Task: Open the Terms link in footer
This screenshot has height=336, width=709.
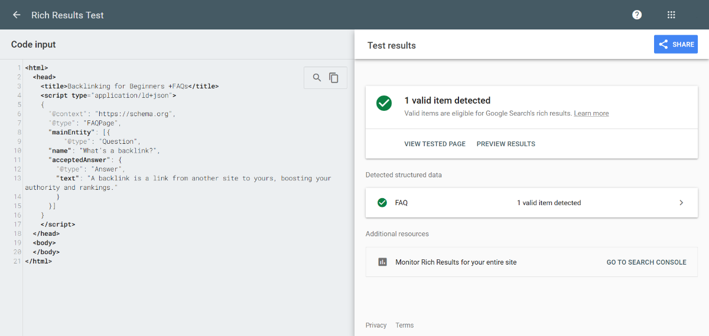Action: point(405,325)
